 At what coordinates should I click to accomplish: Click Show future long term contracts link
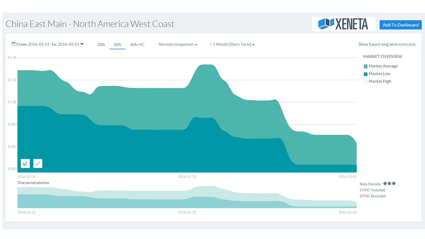(387, 44)
